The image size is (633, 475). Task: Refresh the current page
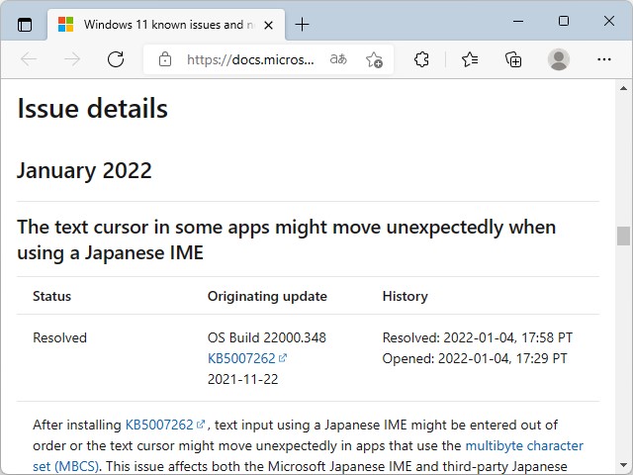point(116,59)
